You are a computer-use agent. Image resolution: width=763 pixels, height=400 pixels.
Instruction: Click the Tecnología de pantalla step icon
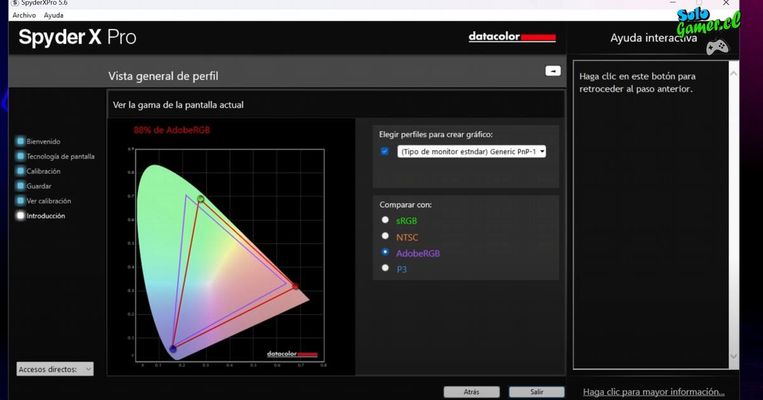[21, 156]
